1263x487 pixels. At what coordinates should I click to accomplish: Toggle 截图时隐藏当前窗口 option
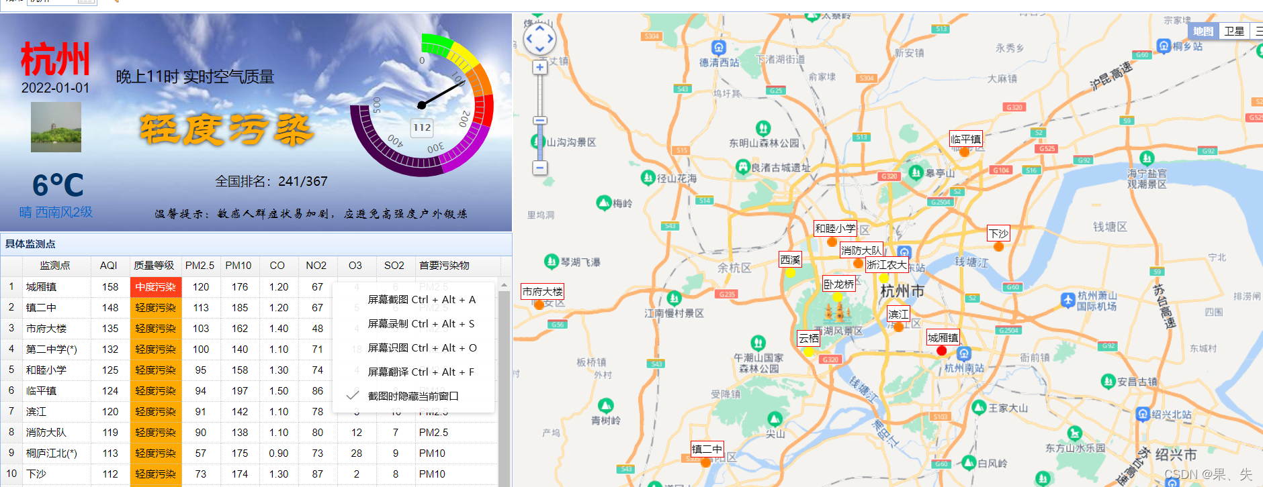tap(414, 396)
